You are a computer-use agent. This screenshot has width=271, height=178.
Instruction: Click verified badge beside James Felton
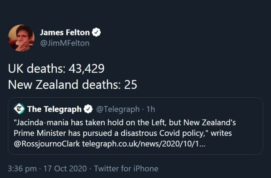coord(96,33)
